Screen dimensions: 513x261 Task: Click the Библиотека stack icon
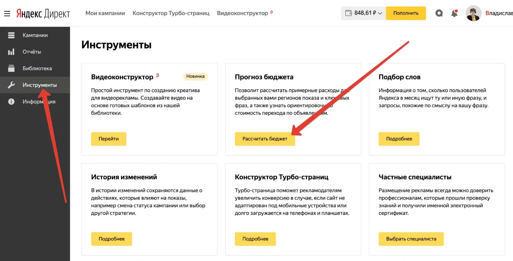[x=11, y=68]
